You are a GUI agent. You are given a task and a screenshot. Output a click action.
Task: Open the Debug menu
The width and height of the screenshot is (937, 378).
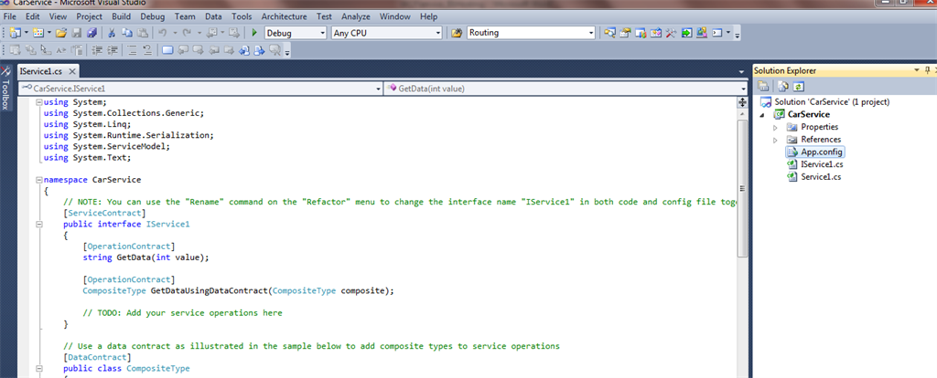(x=153, y=16)
